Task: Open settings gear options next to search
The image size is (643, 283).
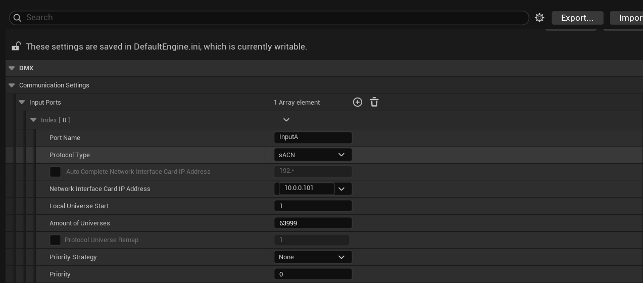Action: point(539,18)
